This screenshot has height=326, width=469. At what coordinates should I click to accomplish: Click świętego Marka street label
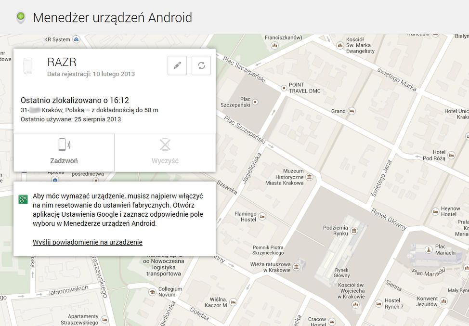pyautogui.click(x=397, y=79)
